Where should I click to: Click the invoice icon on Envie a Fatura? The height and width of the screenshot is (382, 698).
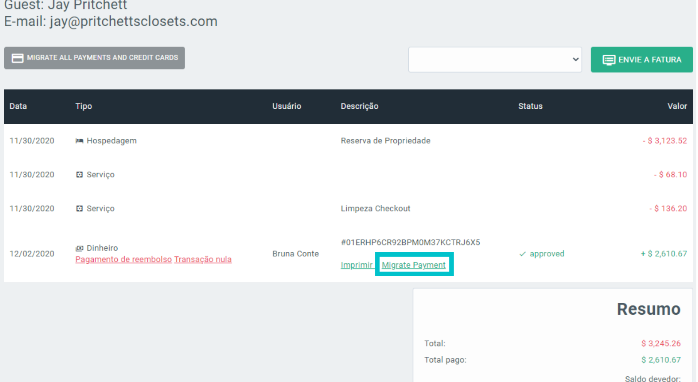point(609,60)
